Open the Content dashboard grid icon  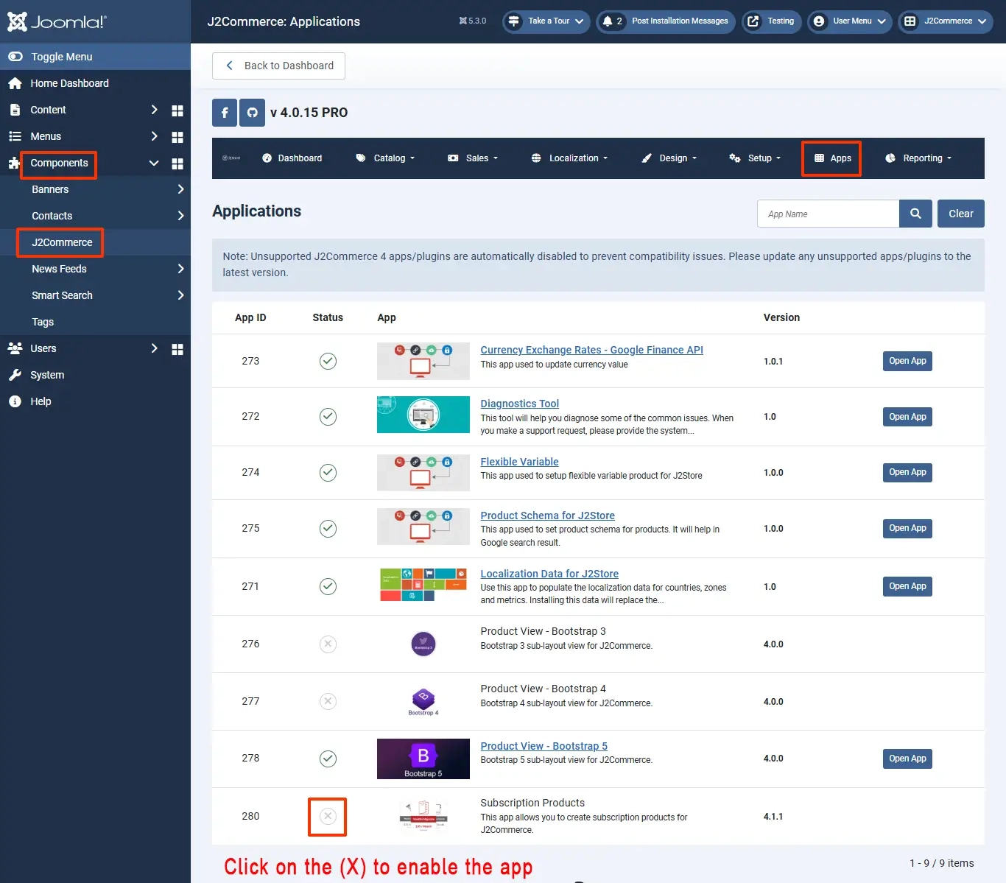coord(177,110)
